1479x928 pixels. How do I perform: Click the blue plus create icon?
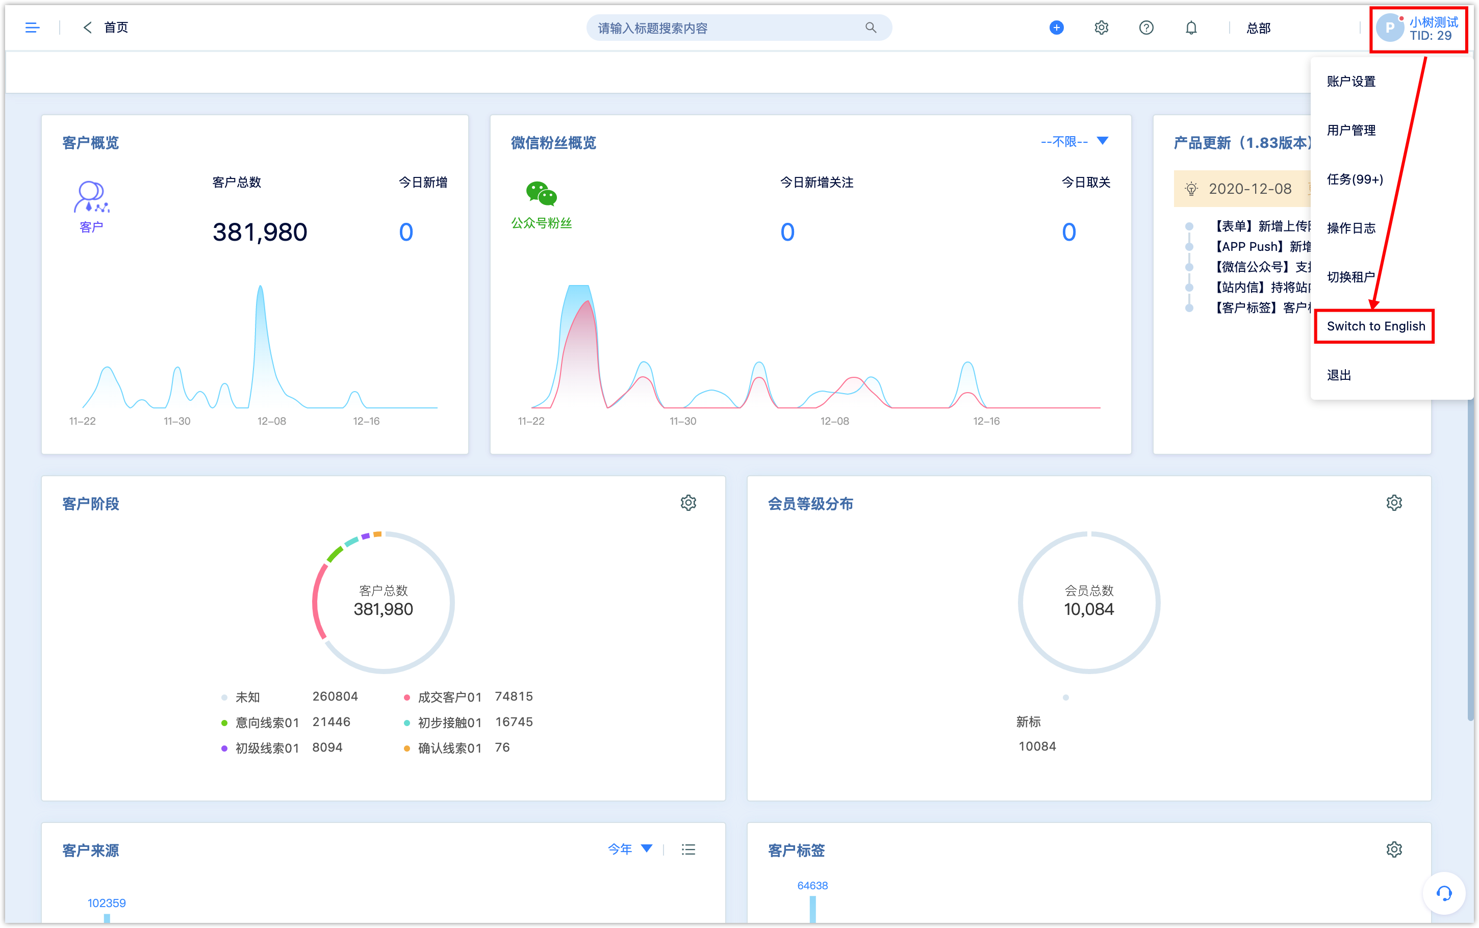coord(1056,28)
